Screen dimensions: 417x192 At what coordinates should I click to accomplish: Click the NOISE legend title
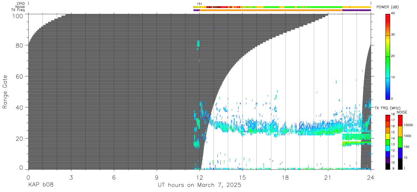point(402,112)
